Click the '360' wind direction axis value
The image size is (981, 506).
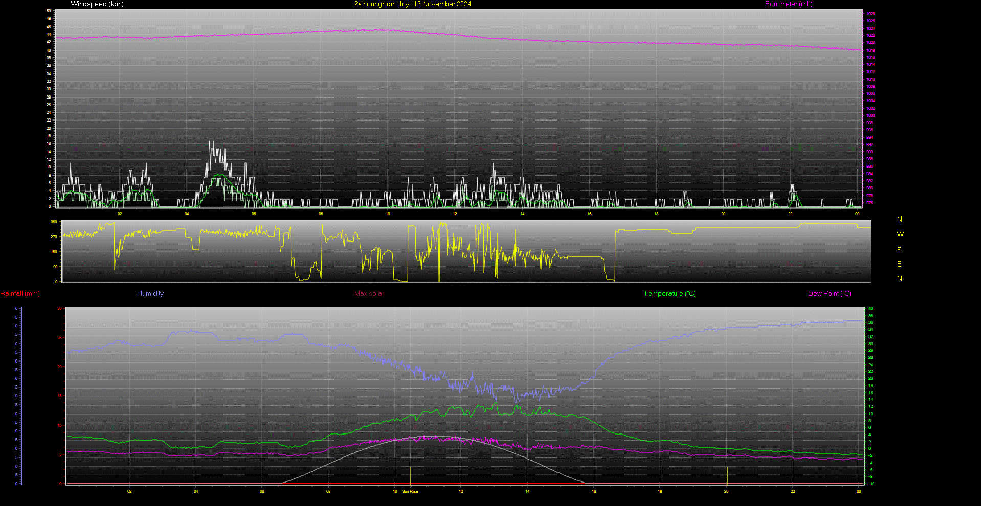click(54, 222)
